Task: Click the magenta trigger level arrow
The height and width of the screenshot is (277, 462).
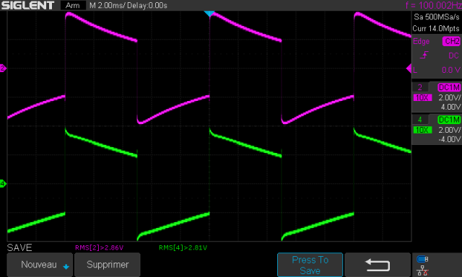Action: point(409,69)
